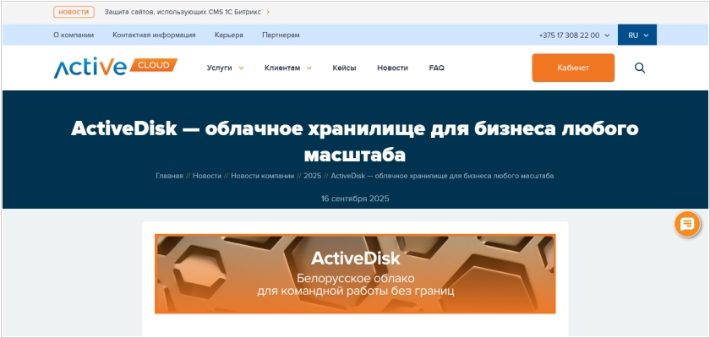Open the RU language selector
Viewport: 710px width, 338px height.
[636, 35]
